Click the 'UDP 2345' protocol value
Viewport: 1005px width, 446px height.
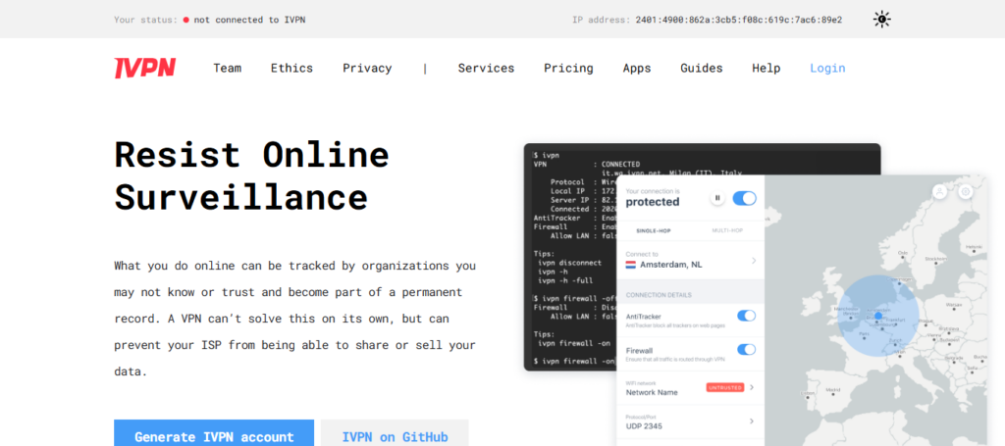644,426
